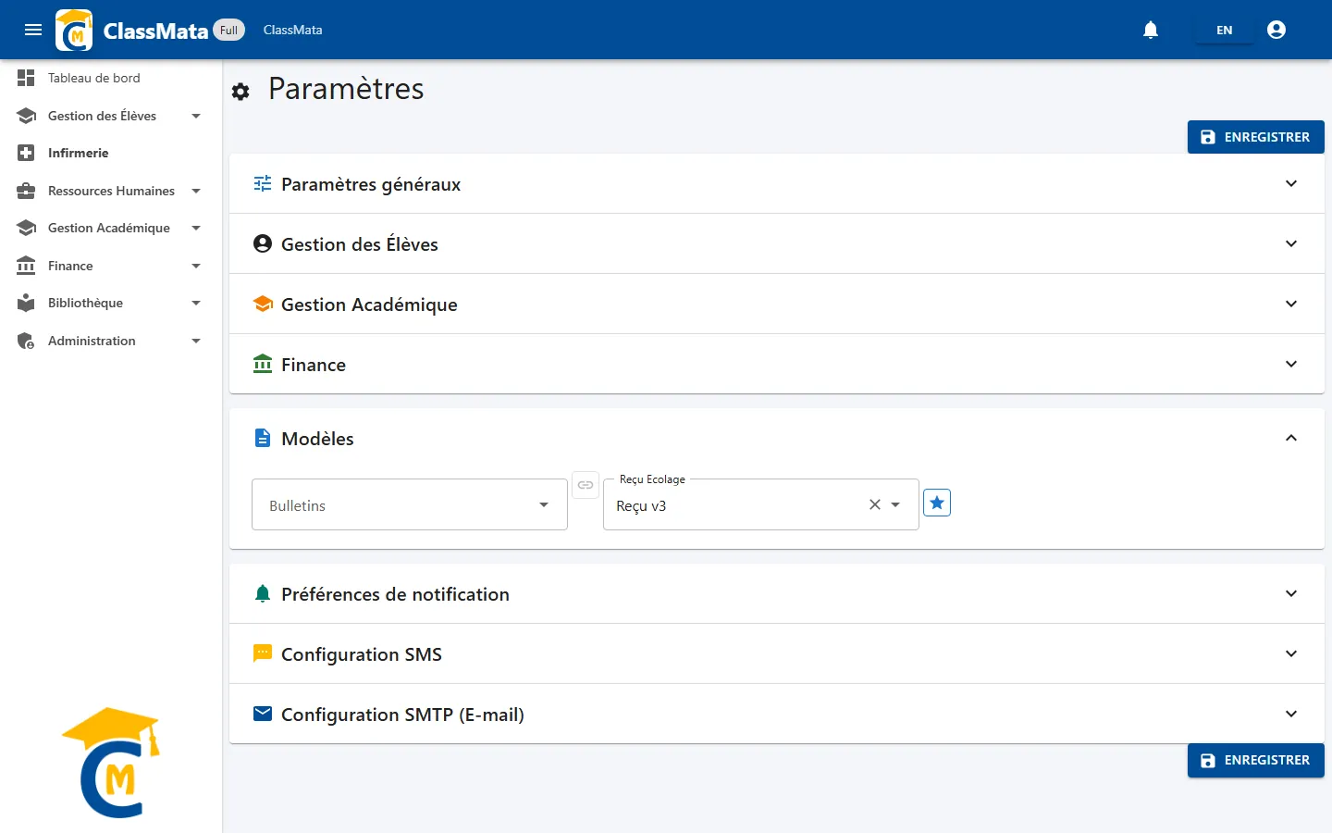The image size is (1332, 833).
Task: Click the link icon beside Bulletins
Action: [586, 485]
